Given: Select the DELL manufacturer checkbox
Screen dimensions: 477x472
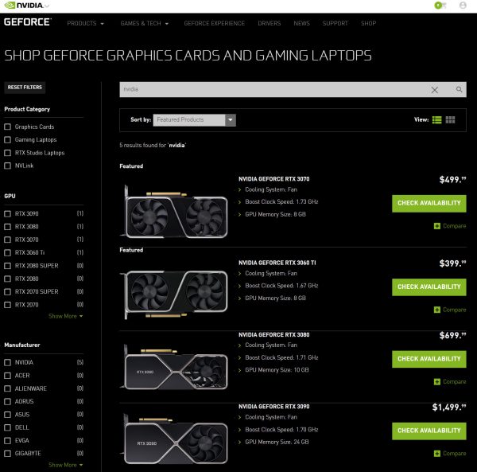Looking at the screenshot, I should click(8, 427).
